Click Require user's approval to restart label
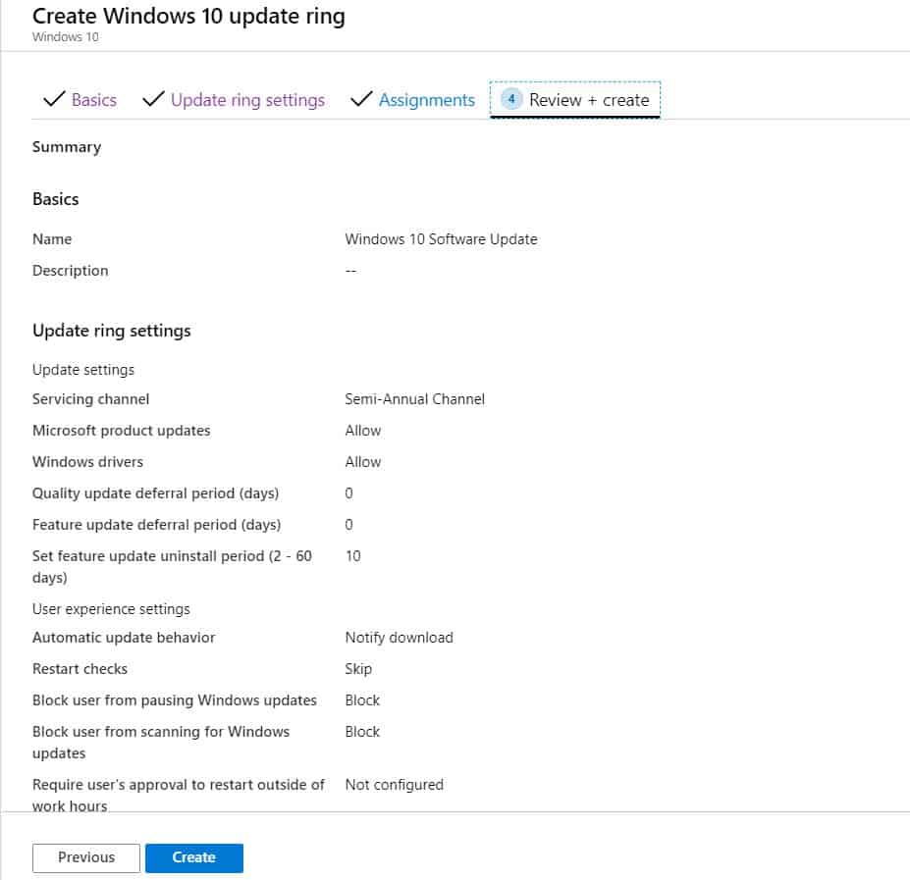This screenshot has height=880, width=910. (178, 796)
